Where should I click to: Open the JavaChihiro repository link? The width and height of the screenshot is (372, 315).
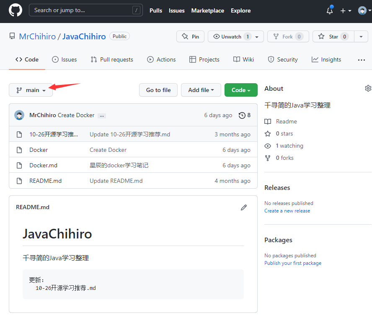pos(84,36)
